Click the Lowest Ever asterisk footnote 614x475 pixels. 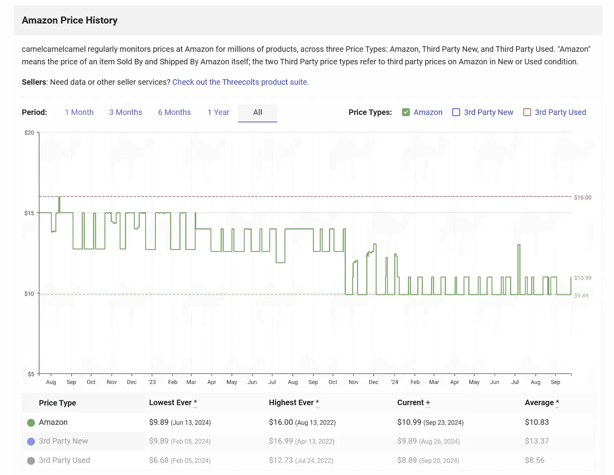click(x=195, y=402)
